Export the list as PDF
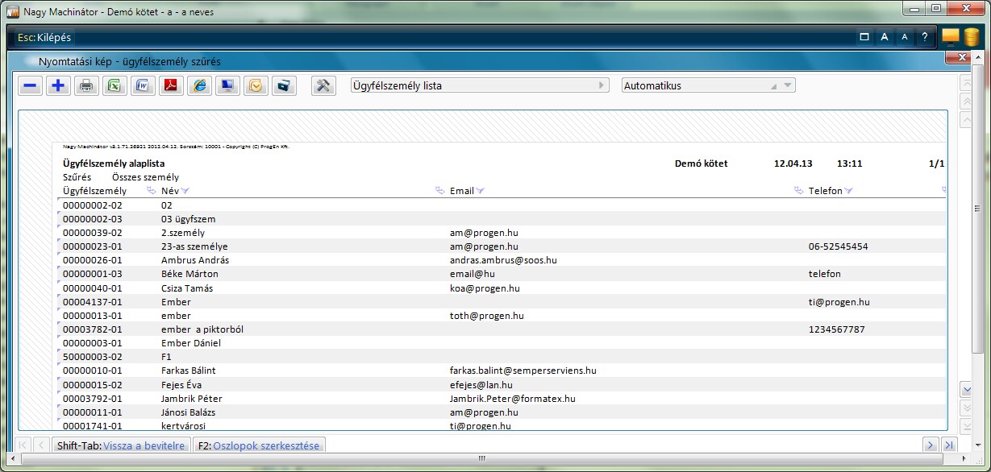This screenshot has height=472, width=991. 171,86
